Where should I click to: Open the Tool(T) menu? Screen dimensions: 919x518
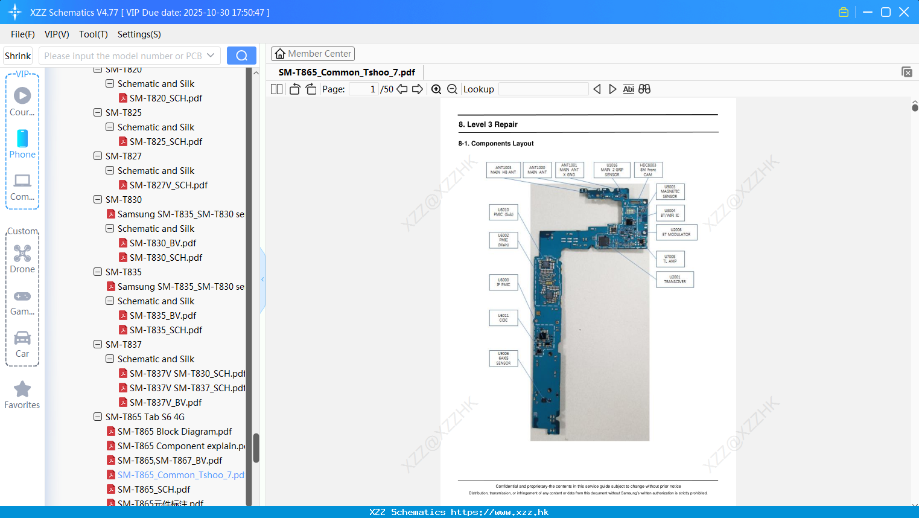tap(94, 34)
